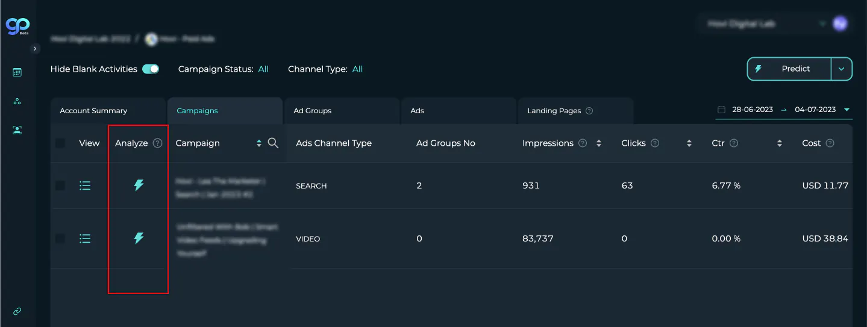Click the link icon at the sidebar bottom

point(17,311)
